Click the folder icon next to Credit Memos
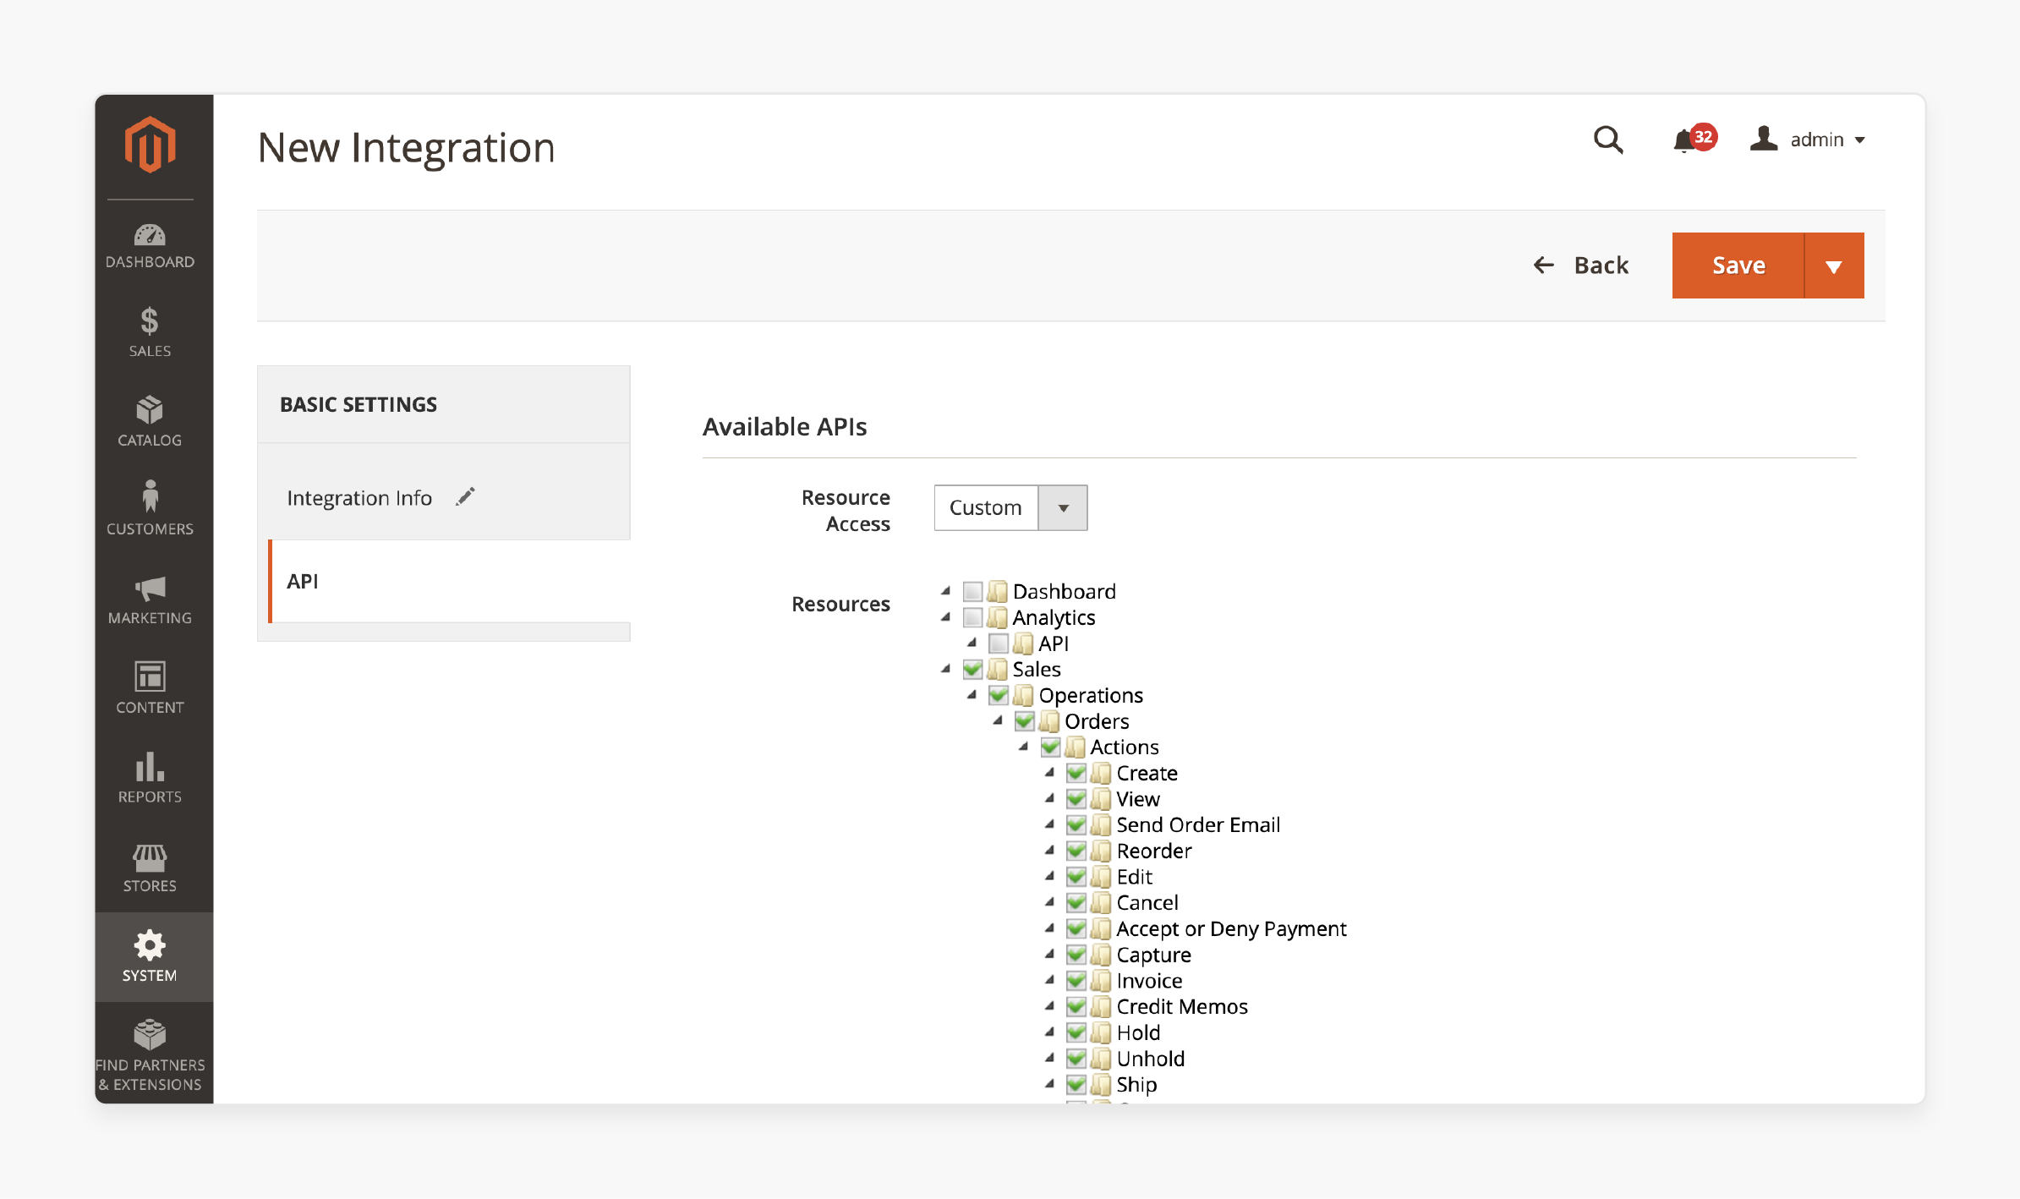 (1101, 1006)
